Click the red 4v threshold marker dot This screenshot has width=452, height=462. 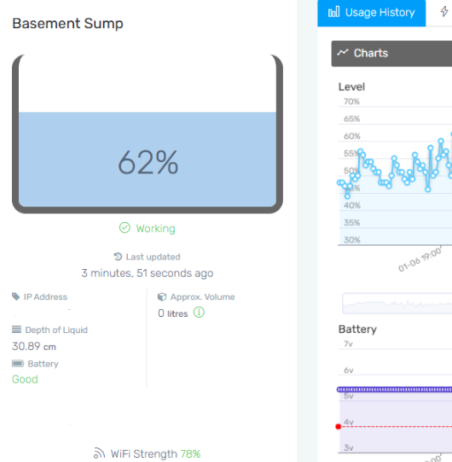click(x=339, y=426)
